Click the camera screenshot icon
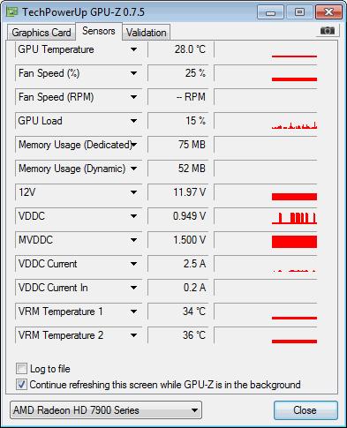 pos(328,30)
